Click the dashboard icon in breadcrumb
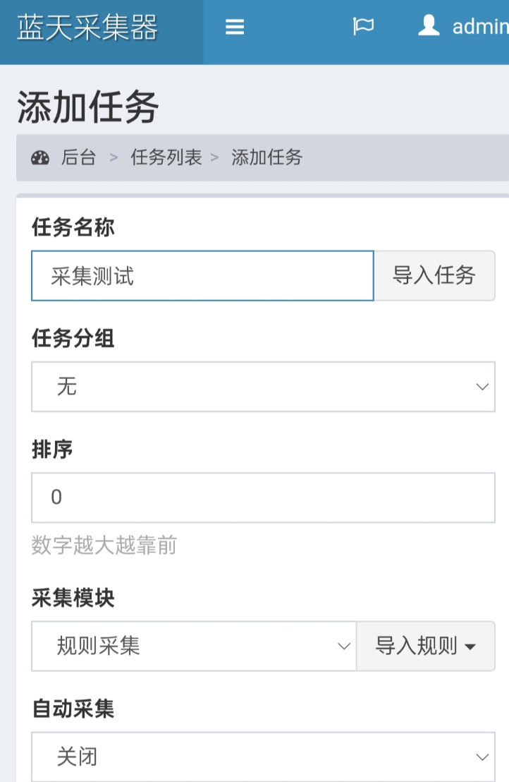509x782 pixels. [x=40, y=157]
